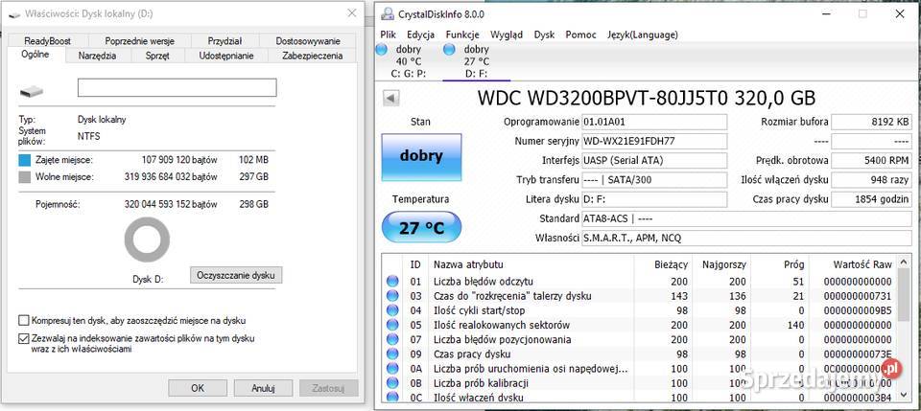Click status orb for attribute 0B

click(392, 383)
